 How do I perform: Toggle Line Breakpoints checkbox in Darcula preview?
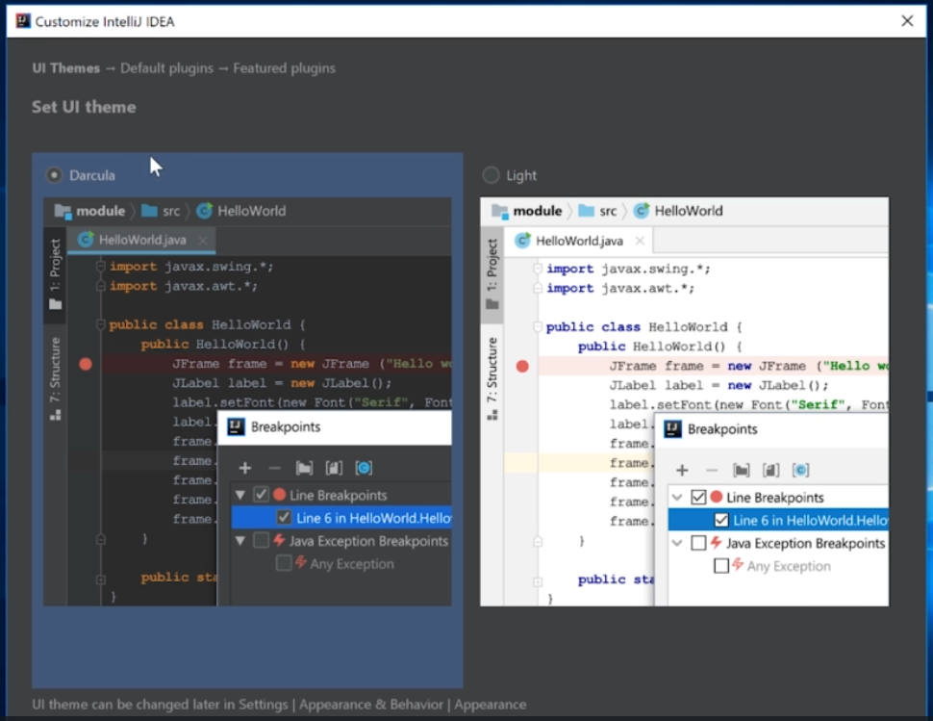[x=262, y=494]
